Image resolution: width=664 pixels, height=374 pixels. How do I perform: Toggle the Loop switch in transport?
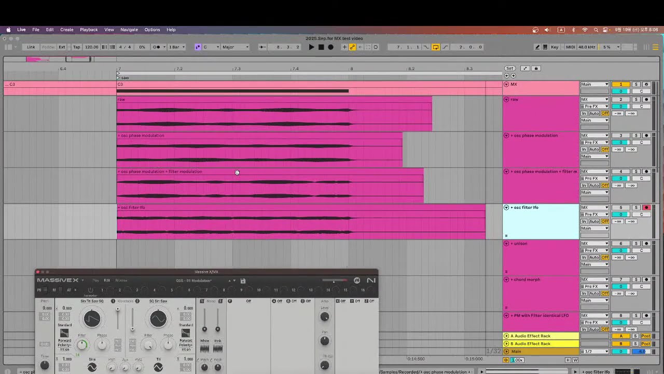436,47
